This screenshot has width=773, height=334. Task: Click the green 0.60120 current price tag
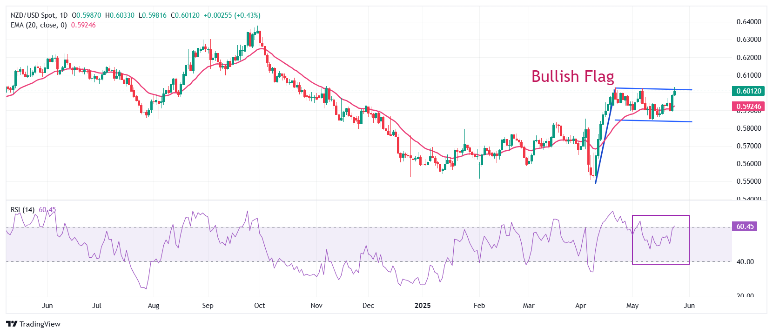click(x=748, y=91)
